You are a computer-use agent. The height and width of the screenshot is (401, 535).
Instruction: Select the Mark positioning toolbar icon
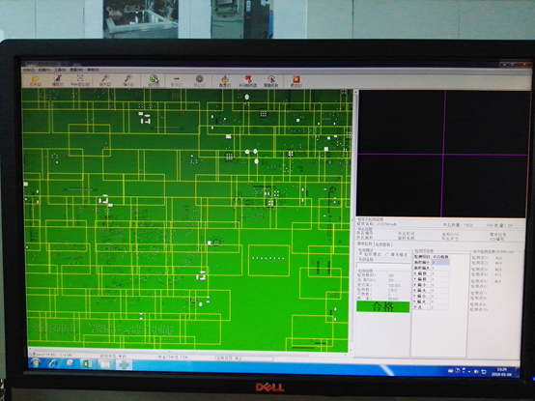80,81
